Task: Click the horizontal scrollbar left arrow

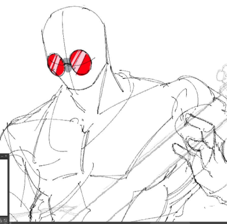Action: click(x=10, y=223)
